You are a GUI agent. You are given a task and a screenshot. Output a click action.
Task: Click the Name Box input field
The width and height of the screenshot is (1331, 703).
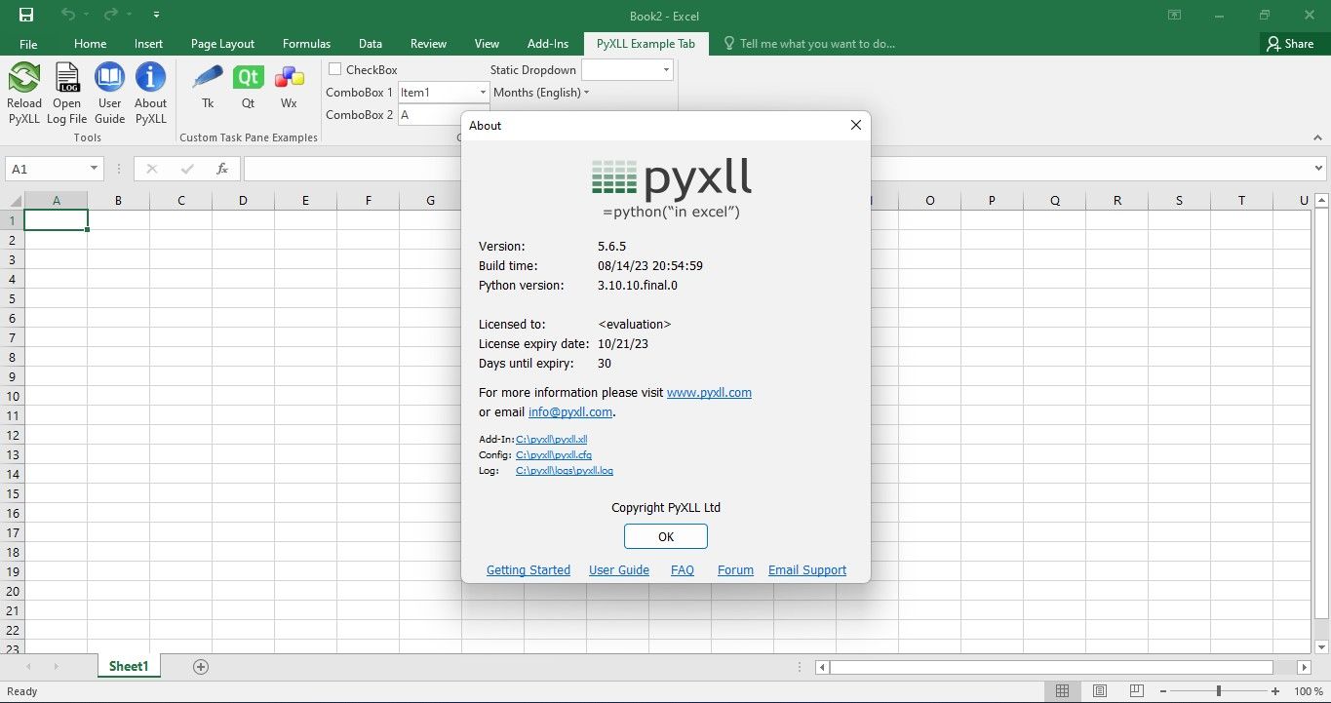tap(47, 168)
